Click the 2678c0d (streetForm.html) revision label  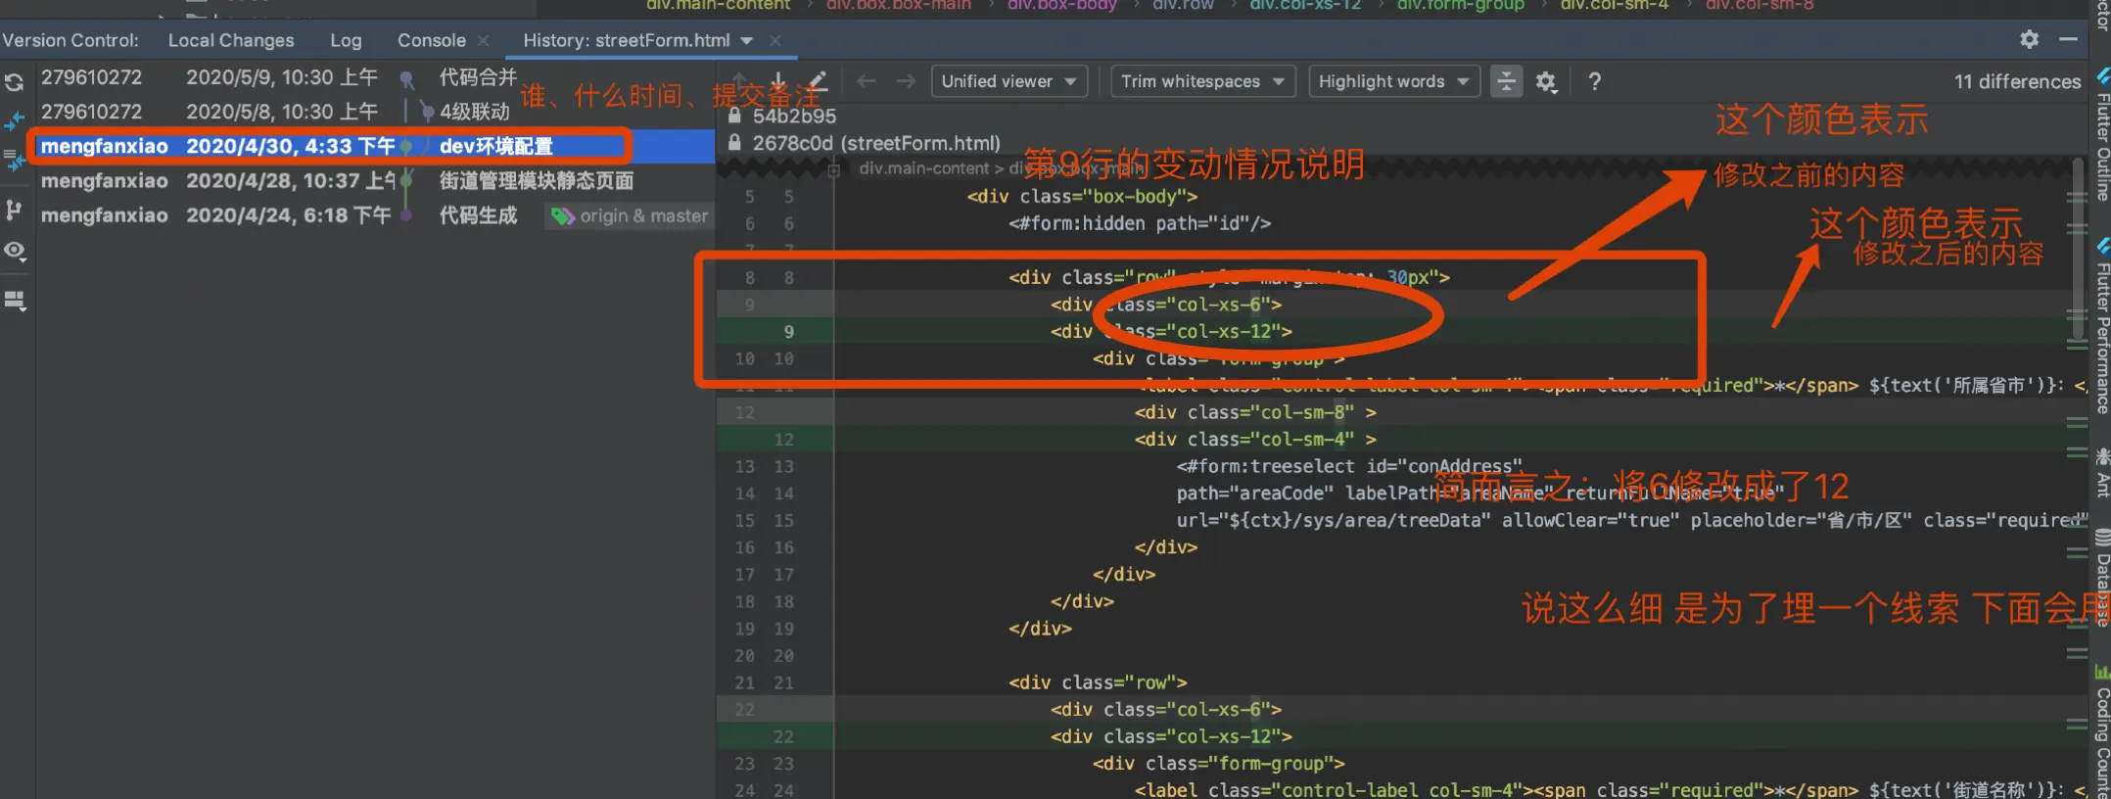click(x=876, y=143)
